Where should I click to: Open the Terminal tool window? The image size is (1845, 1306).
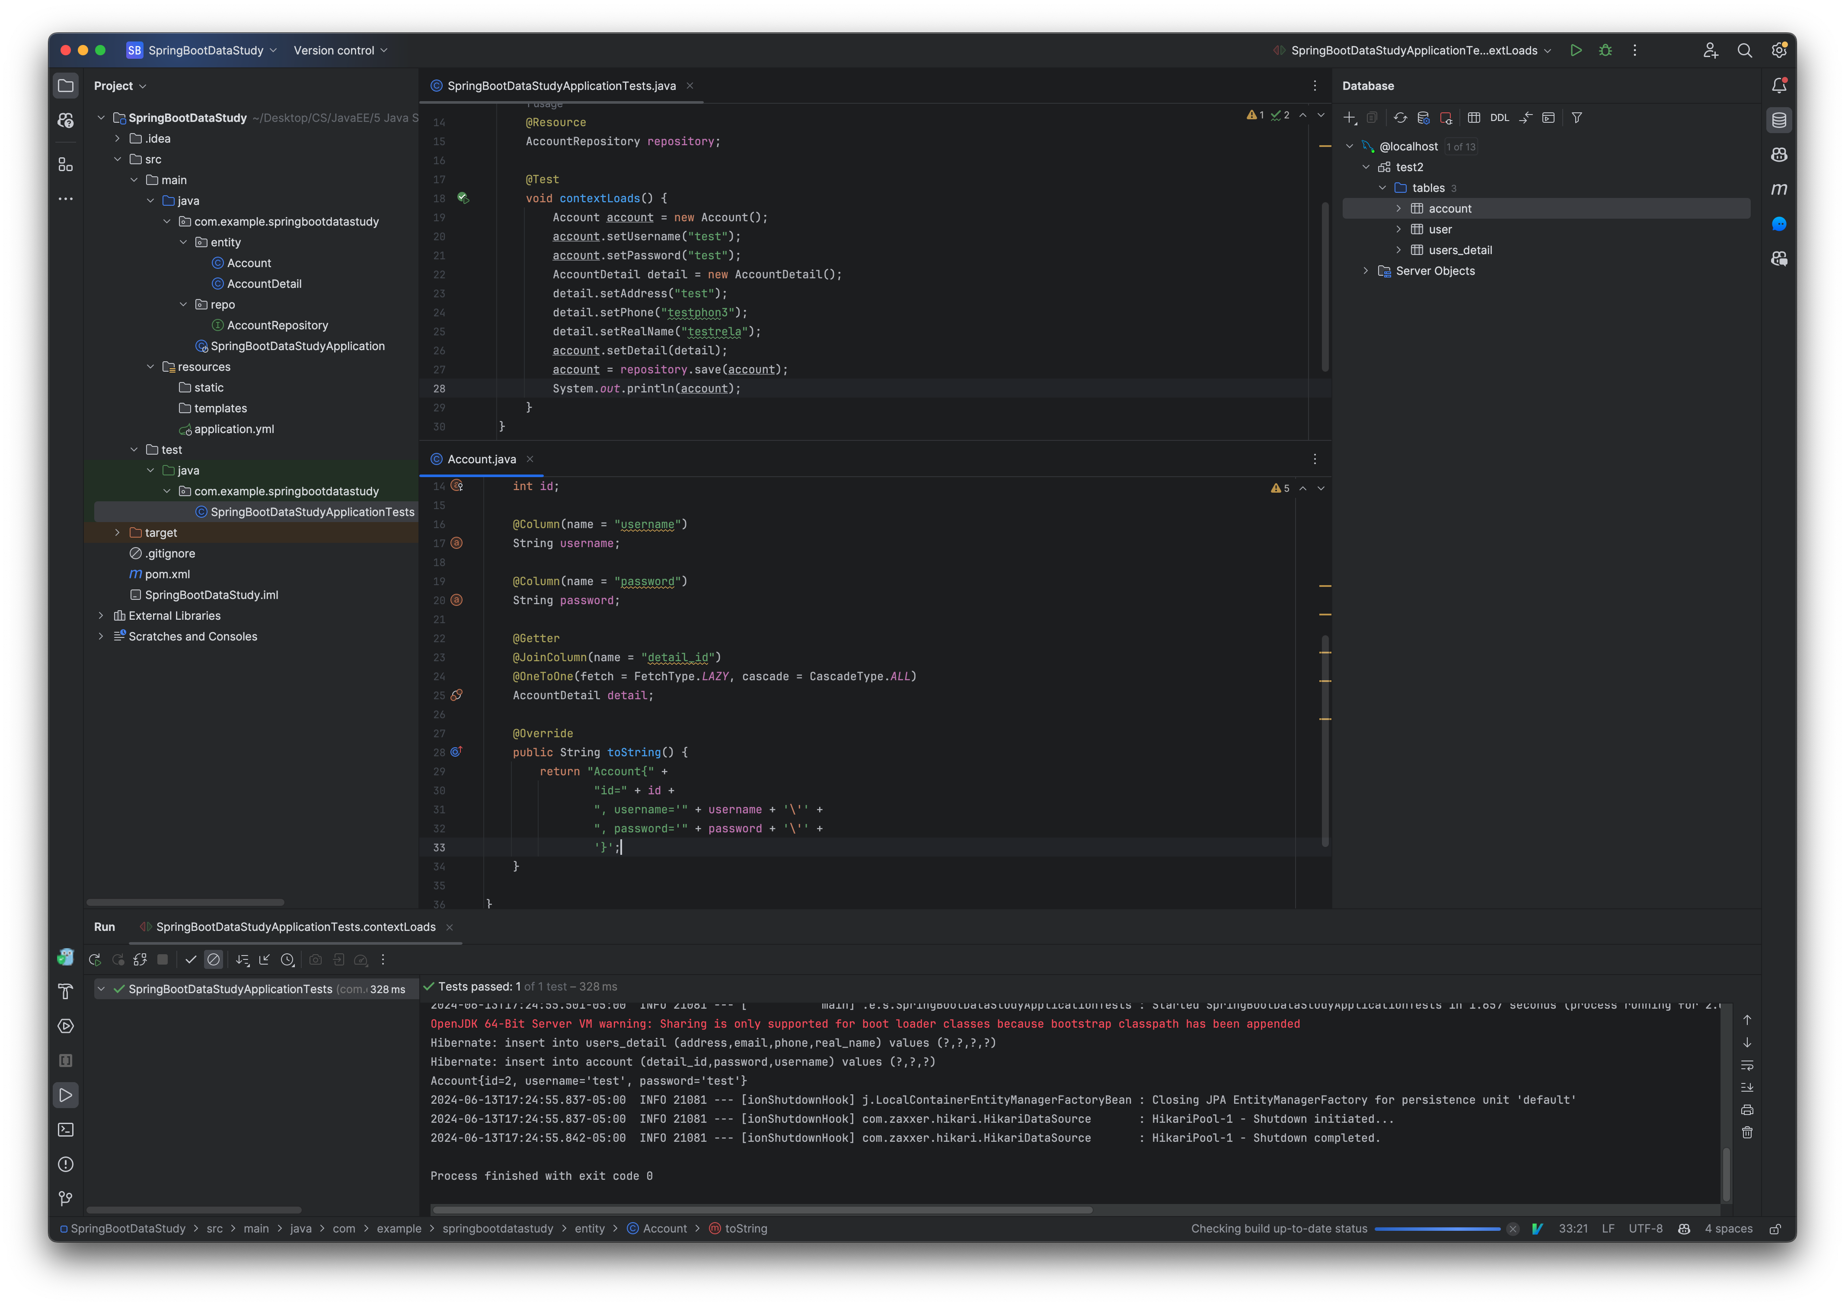(x=65, y=1129)
